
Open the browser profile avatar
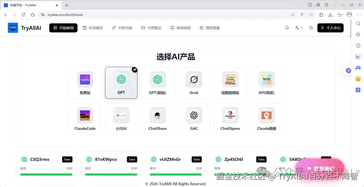(350, 14)
